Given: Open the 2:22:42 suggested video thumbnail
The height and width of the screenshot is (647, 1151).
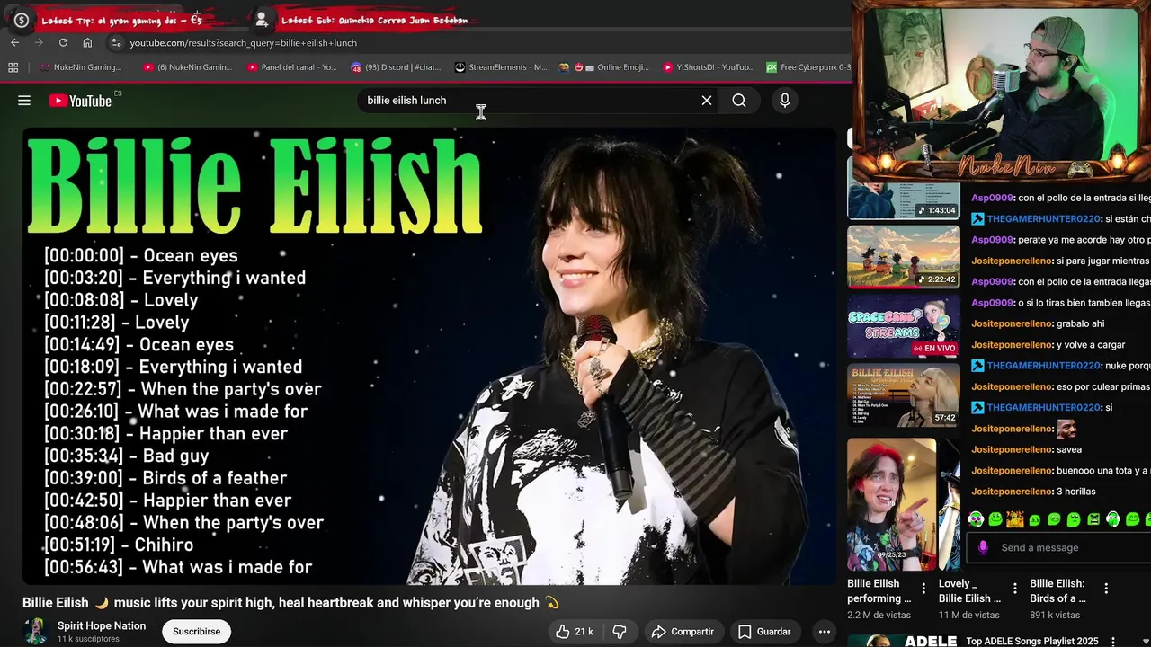Looking at the screenshot, I should coord(904,257).
